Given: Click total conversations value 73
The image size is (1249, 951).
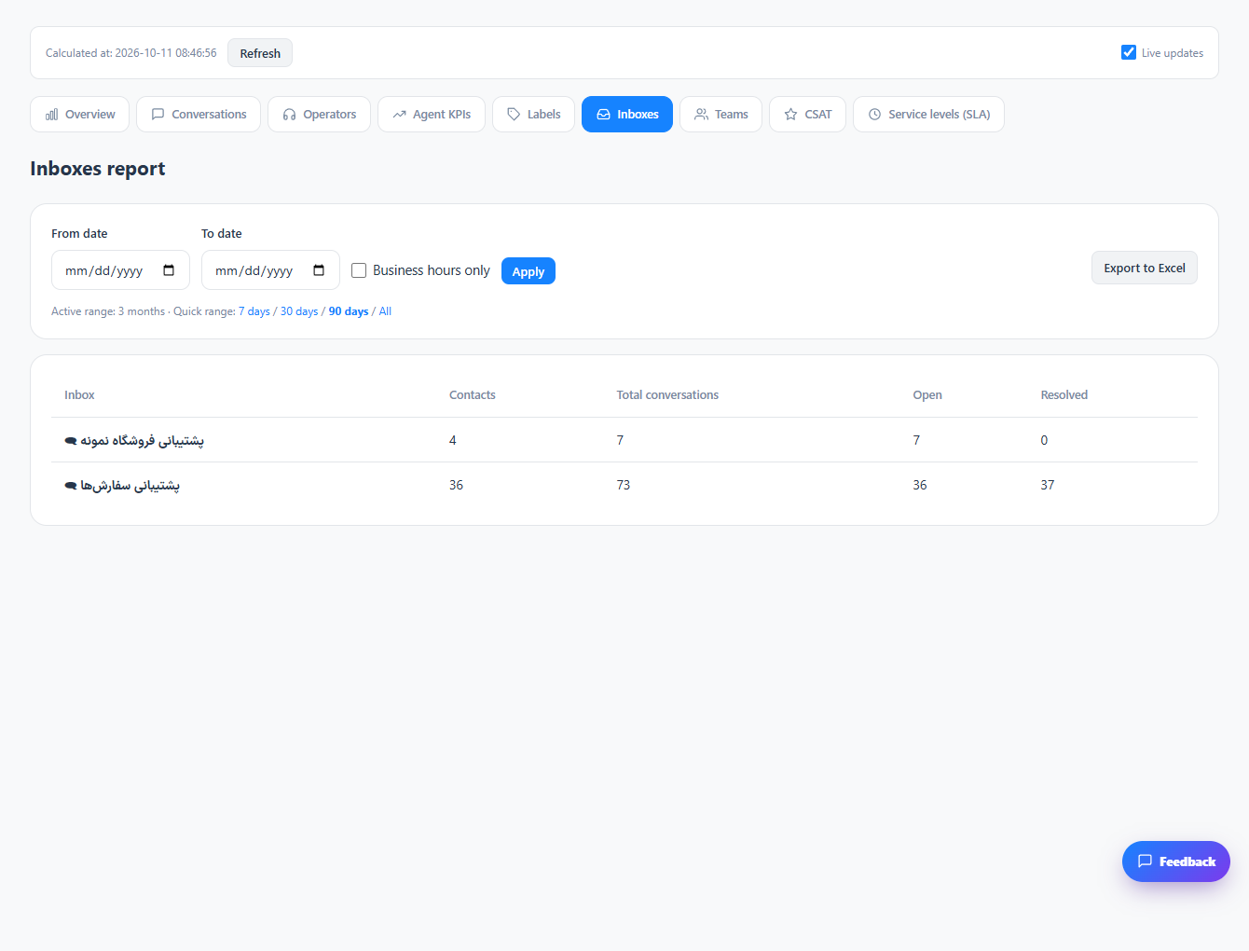Looking at the screenshot, I should click(624, 485).
